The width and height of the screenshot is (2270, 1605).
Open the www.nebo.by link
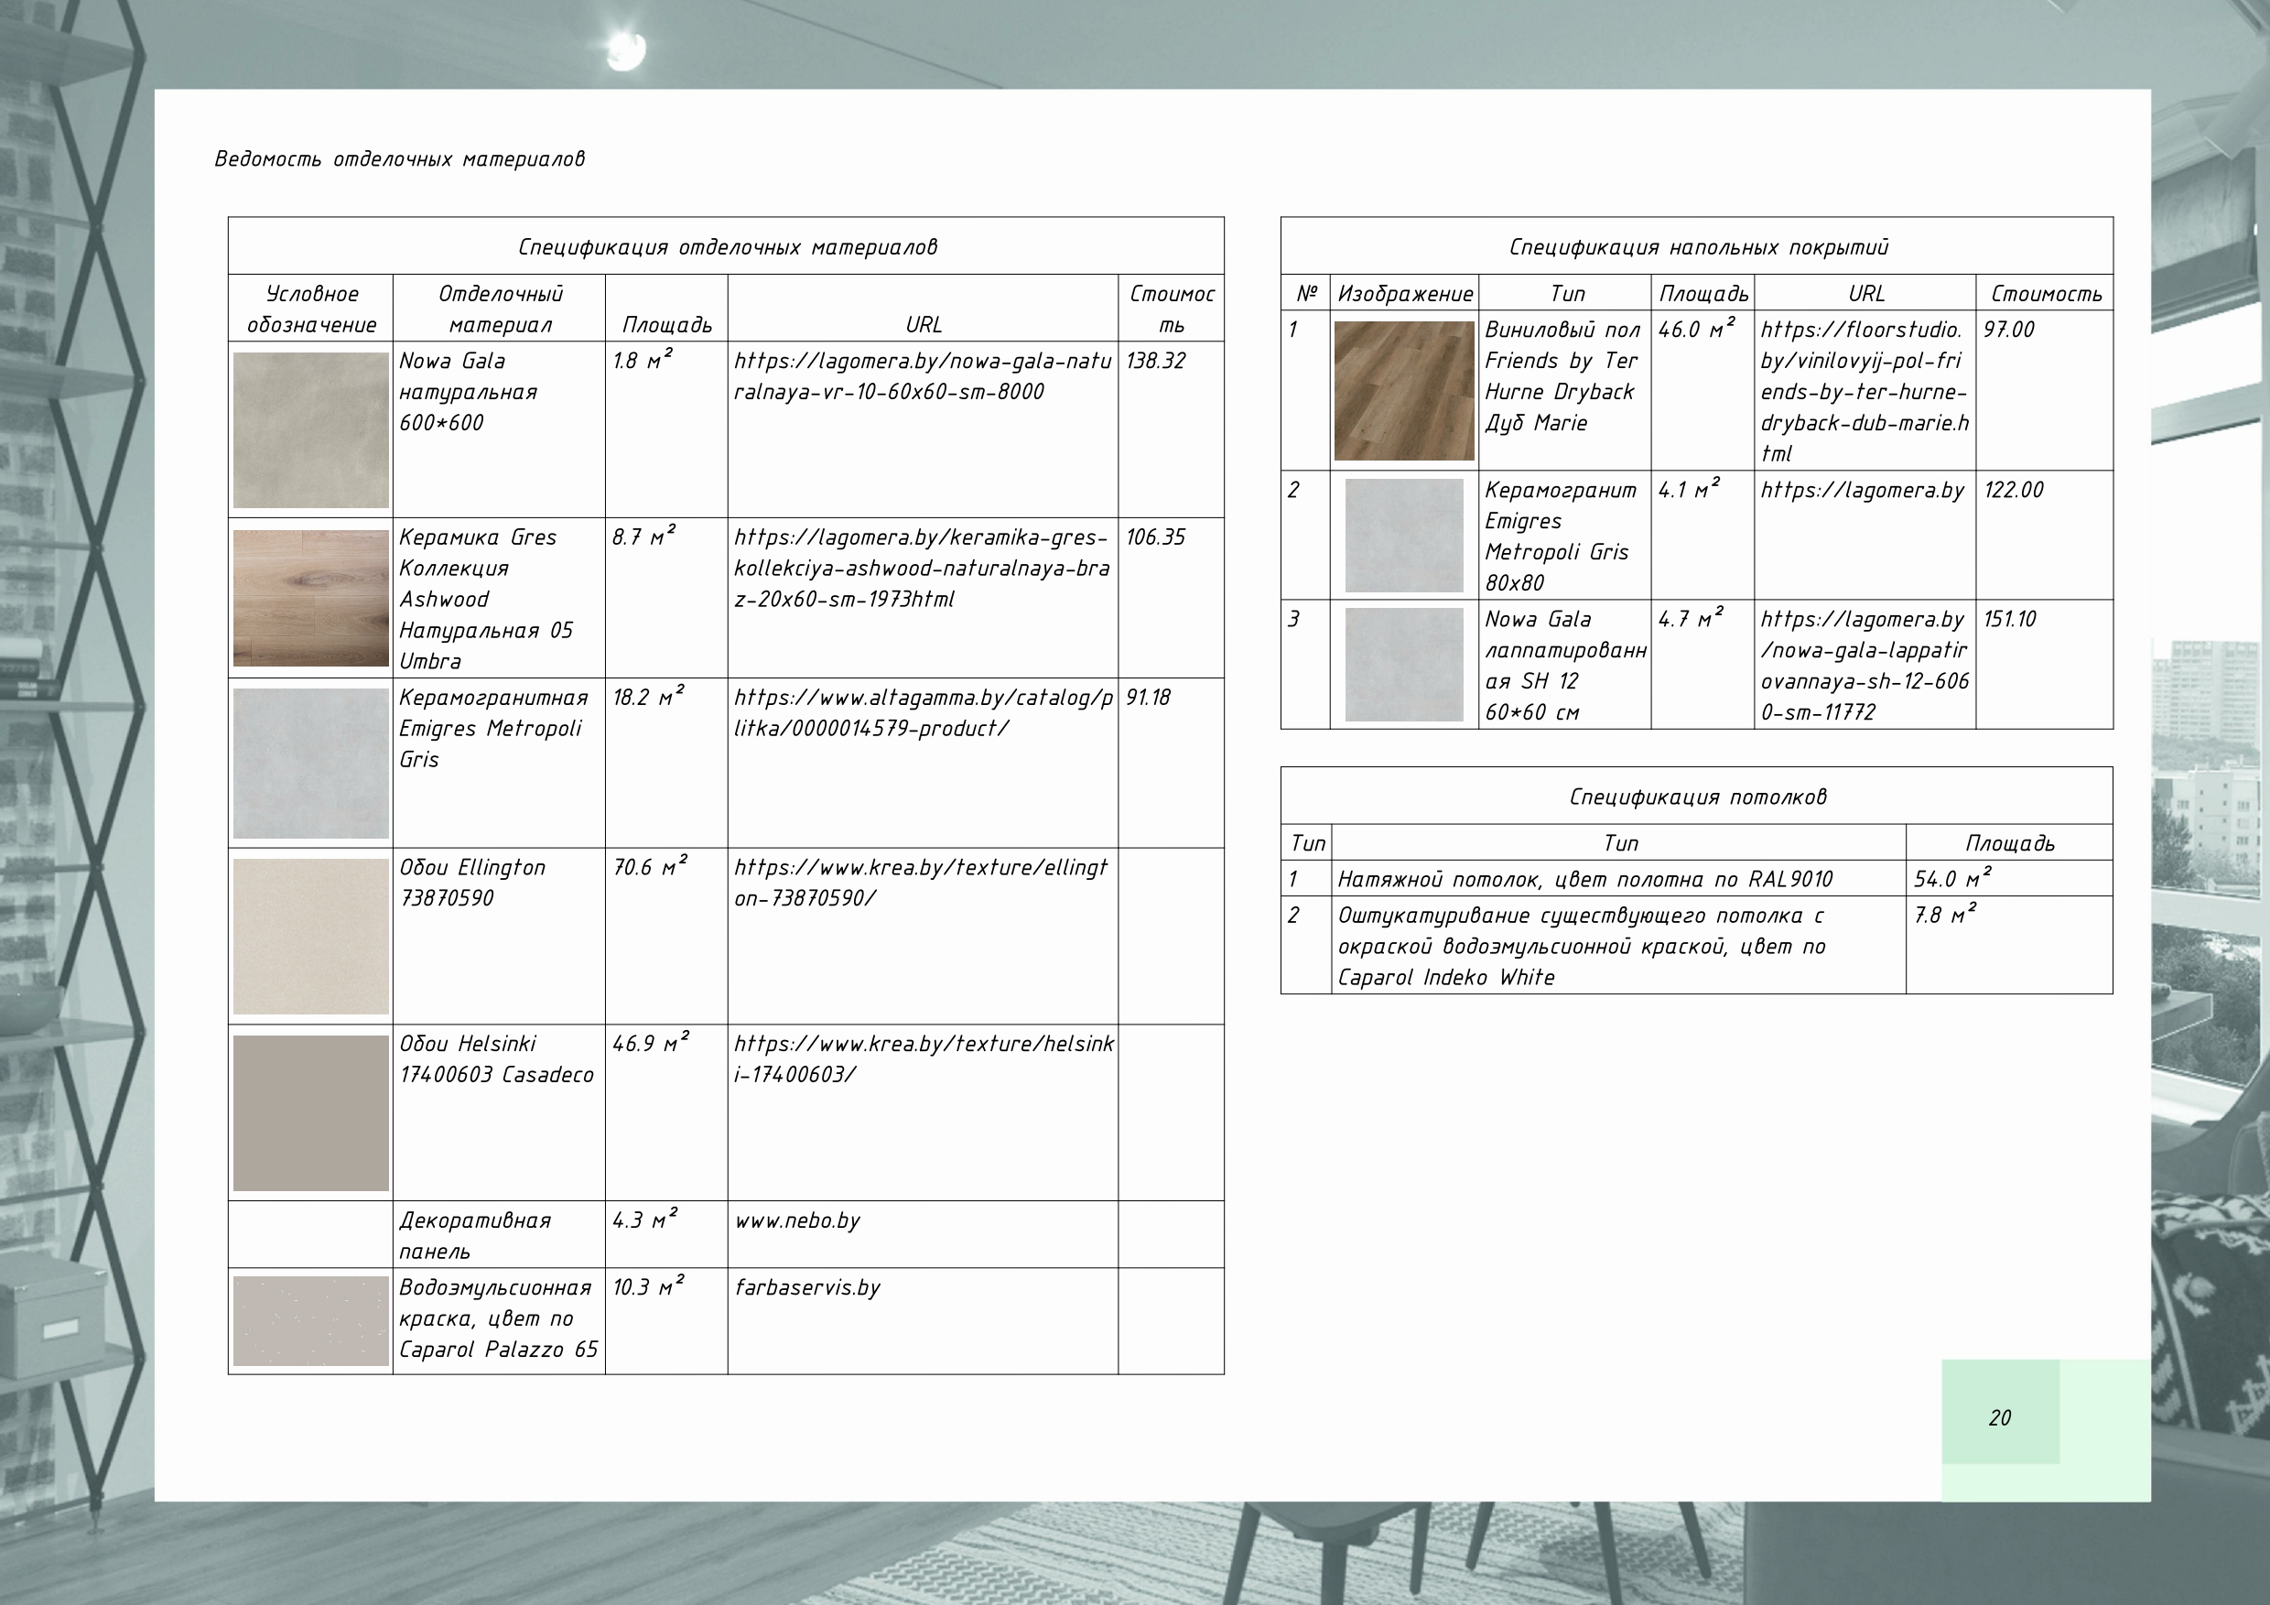coord(797,1220)
